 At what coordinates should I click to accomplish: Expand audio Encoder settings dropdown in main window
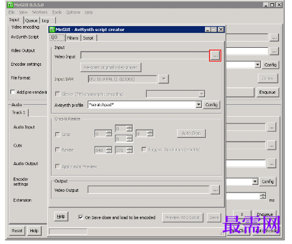255,181
